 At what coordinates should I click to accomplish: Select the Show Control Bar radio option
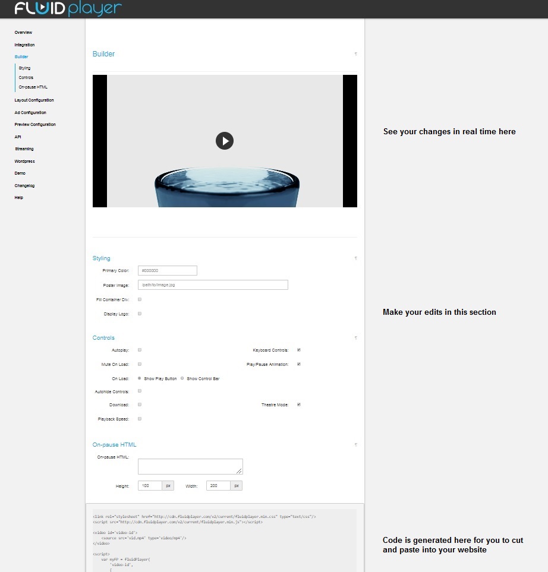pyautogui.click(x=182, y=378)
